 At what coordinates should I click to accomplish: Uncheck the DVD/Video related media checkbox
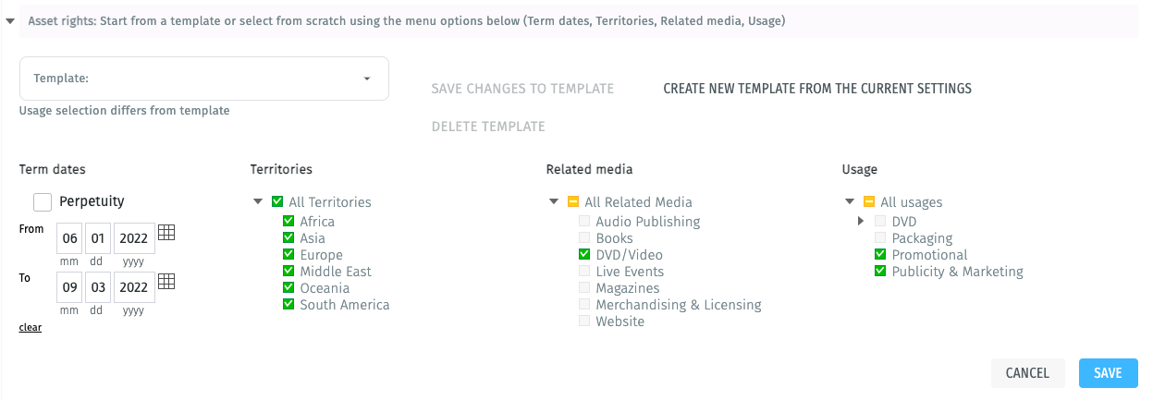584,255
